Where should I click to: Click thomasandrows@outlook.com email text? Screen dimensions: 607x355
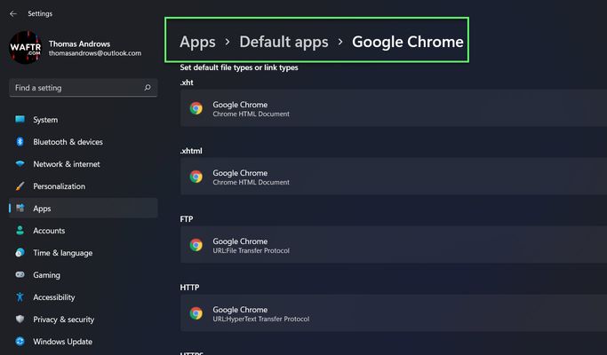(95, 53)
